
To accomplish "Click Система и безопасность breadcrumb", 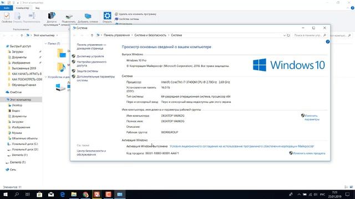I will pyautogui.click(x=150, y=35).
